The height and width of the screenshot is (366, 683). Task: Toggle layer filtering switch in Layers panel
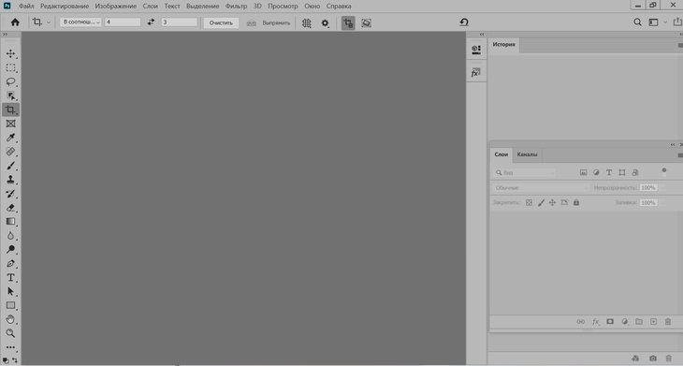[664, 172]
